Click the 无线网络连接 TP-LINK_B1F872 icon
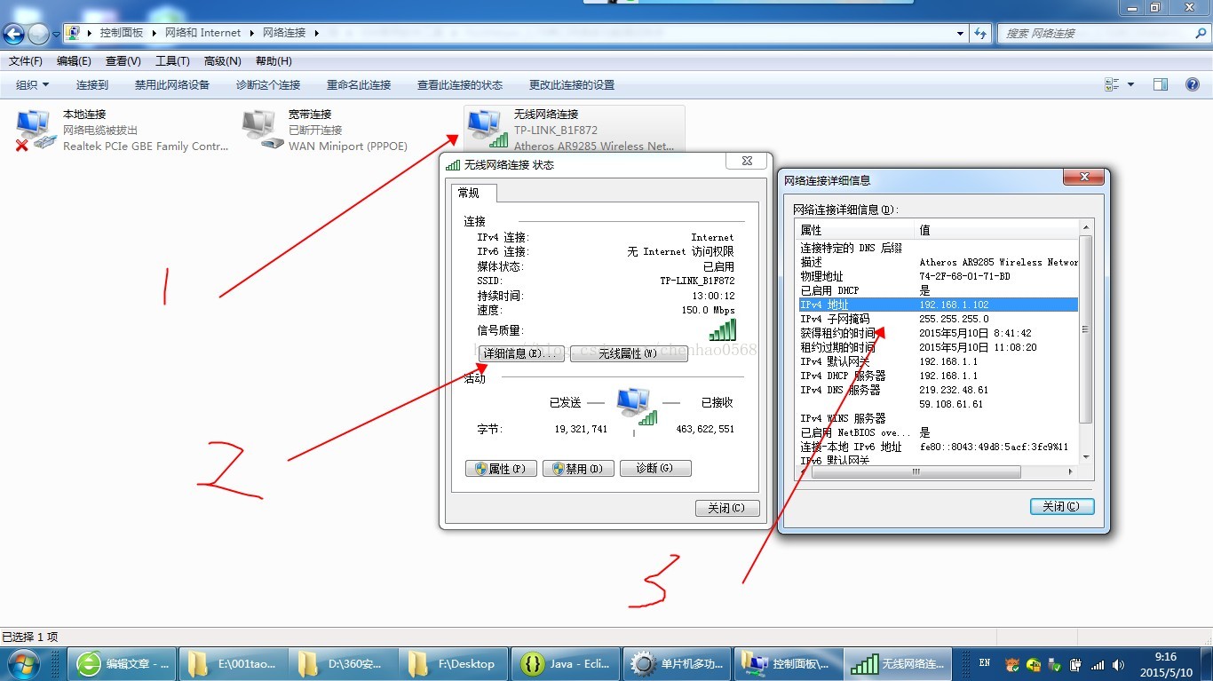This screenshot has width=1213, height=681. pos(484,124)
